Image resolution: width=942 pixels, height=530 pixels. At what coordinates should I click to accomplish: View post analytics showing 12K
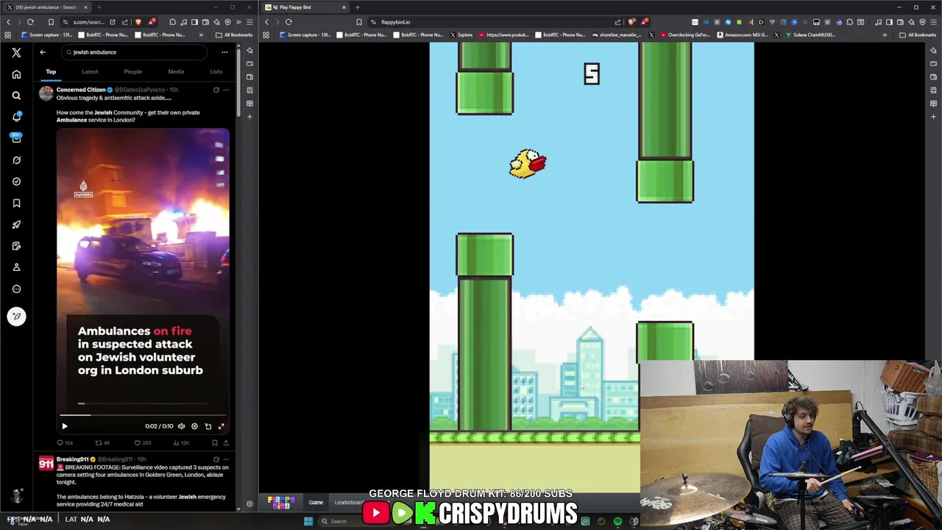point(181,443)
